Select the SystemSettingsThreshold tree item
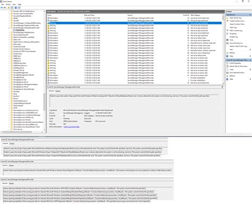Viewport: 252px width, 204px height. click(x=22, y=103)
